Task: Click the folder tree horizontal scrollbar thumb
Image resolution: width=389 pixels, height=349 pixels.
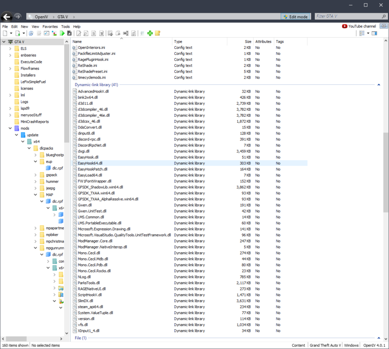Action: [16, 339]
